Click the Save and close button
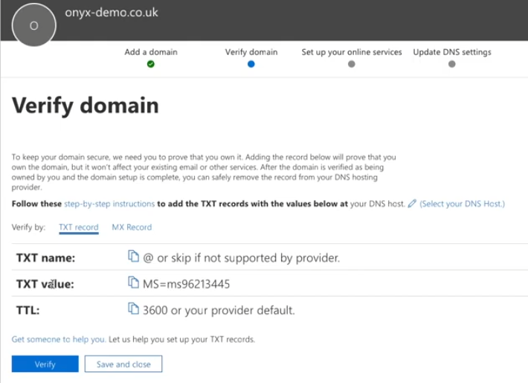Screen dimensions: 528x383 pyautogui.click(x=123, y=364)
